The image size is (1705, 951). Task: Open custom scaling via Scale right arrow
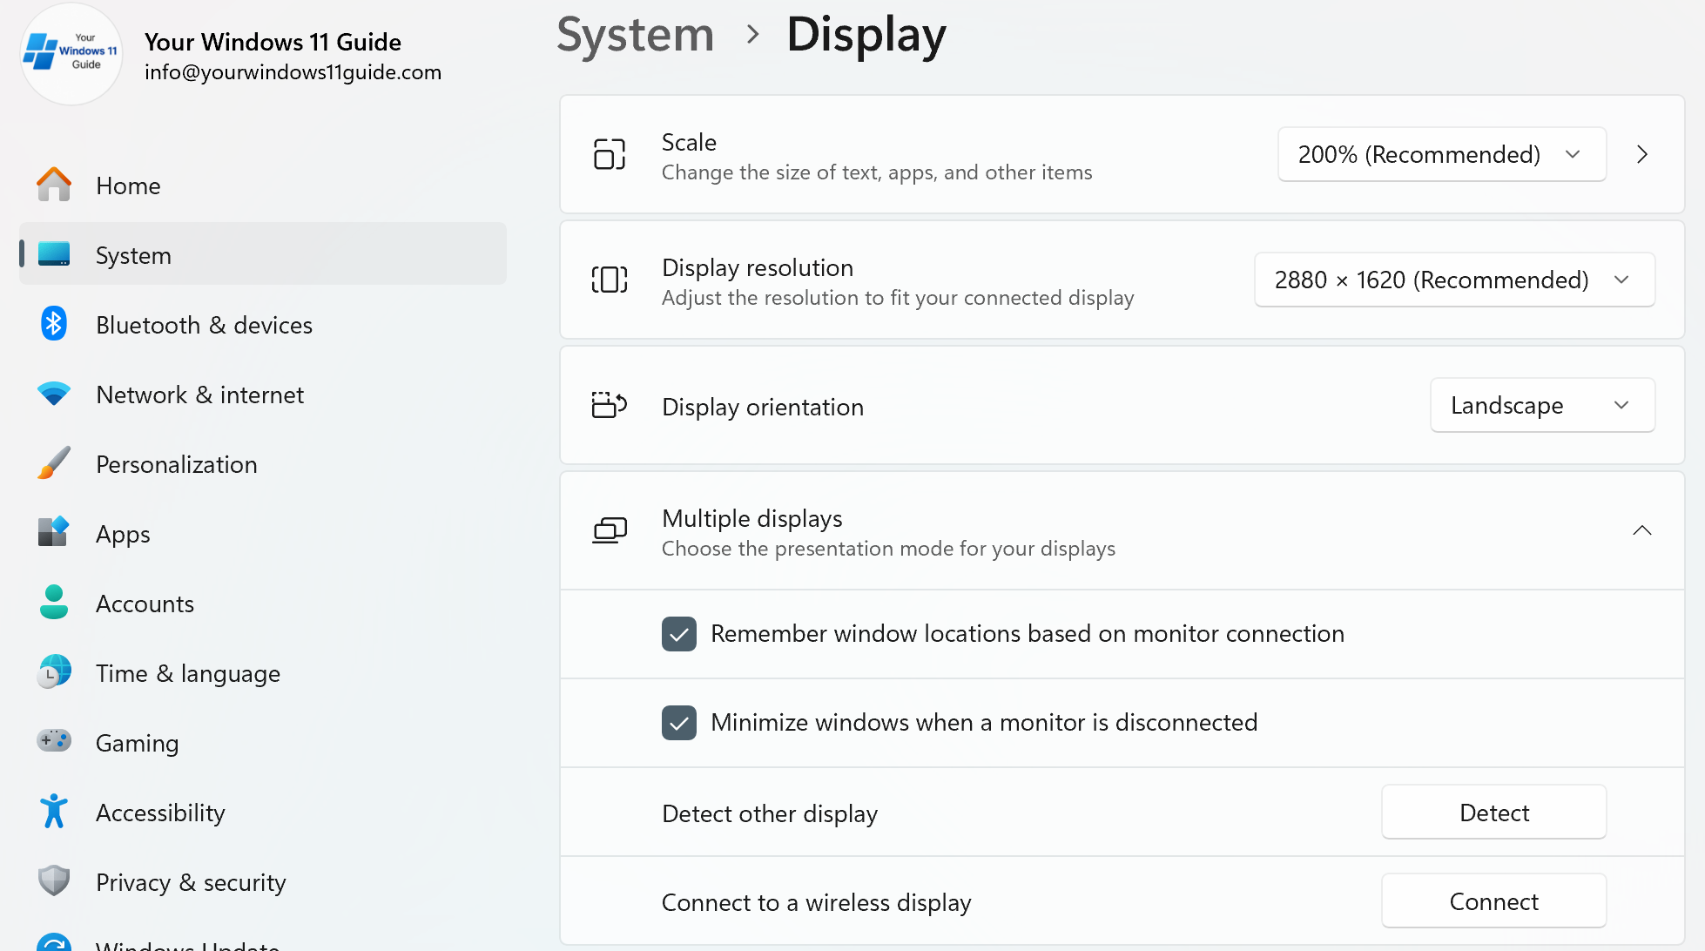coord(1642,154)
